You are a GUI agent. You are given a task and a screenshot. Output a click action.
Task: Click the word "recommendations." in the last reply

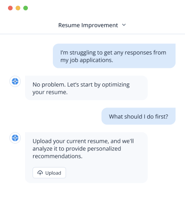pyautogui.click(x=58, y=156)
